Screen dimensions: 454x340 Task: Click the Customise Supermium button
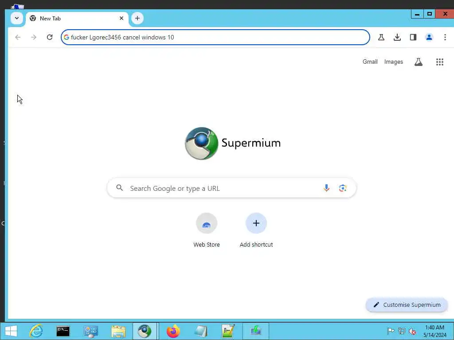[407, 305]
